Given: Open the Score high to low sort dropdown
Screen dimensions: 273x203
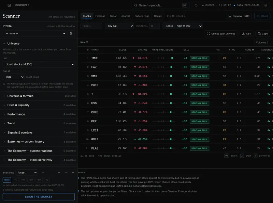Looking at the screenshot, I should coord(183,26).
